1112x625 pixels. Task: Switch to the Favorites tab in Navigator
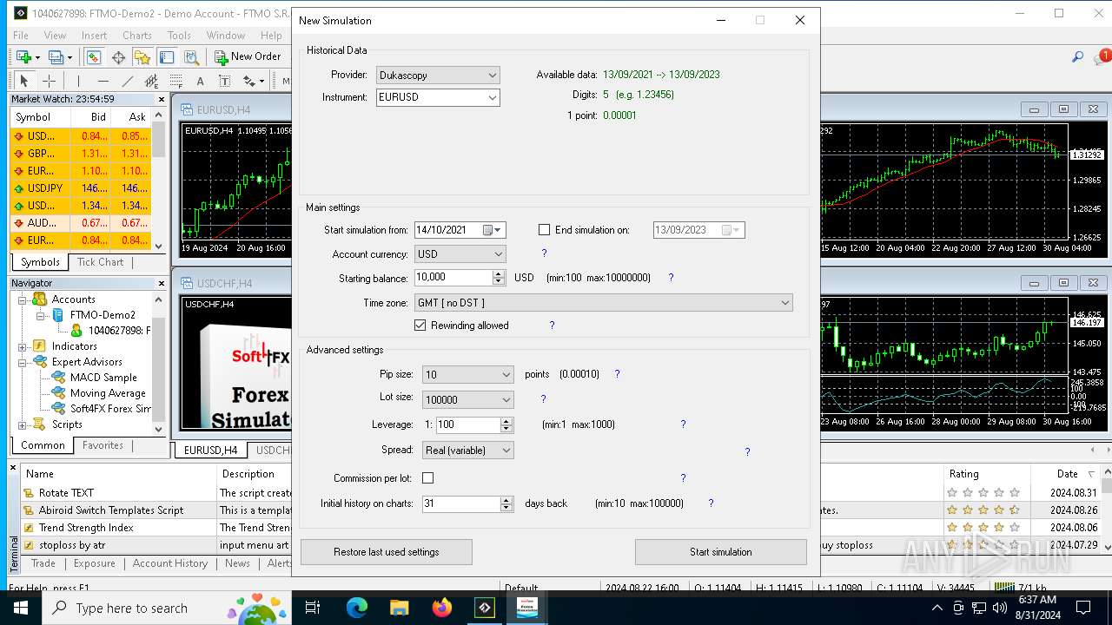pos(103,445)
